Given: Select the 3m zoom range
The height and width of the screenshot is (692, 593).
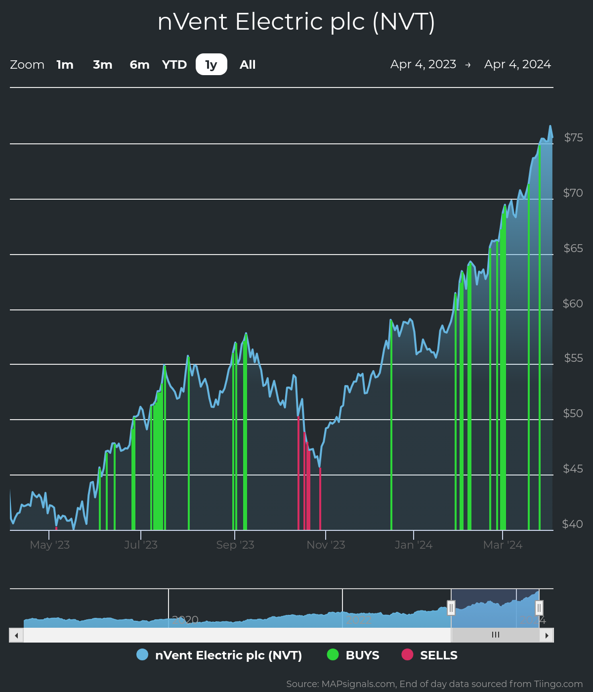Looking at the screenshot, I should (x=102, y=65).
